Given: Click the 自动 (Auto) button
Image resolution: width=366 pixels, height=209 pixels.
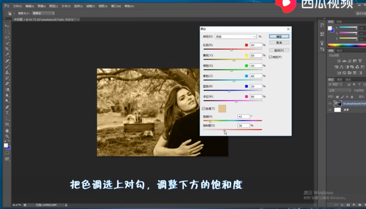Looking at the screenshot, I should point(279,50).
